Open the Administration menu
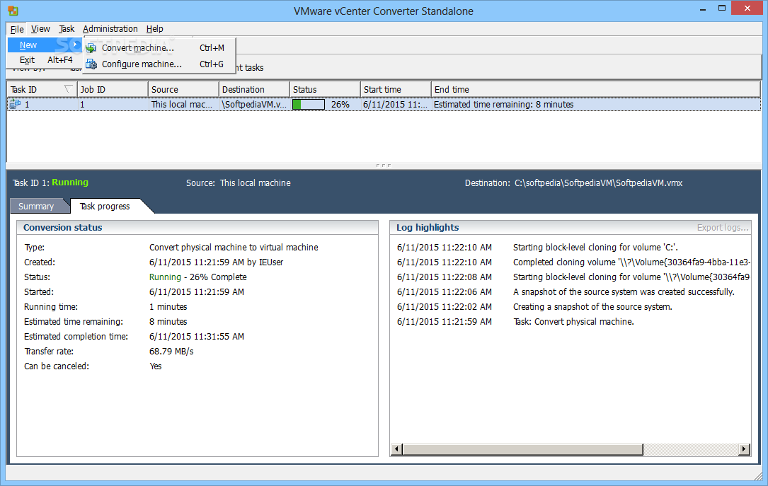This screenshot has width=768, height=486. pos(110,29)
